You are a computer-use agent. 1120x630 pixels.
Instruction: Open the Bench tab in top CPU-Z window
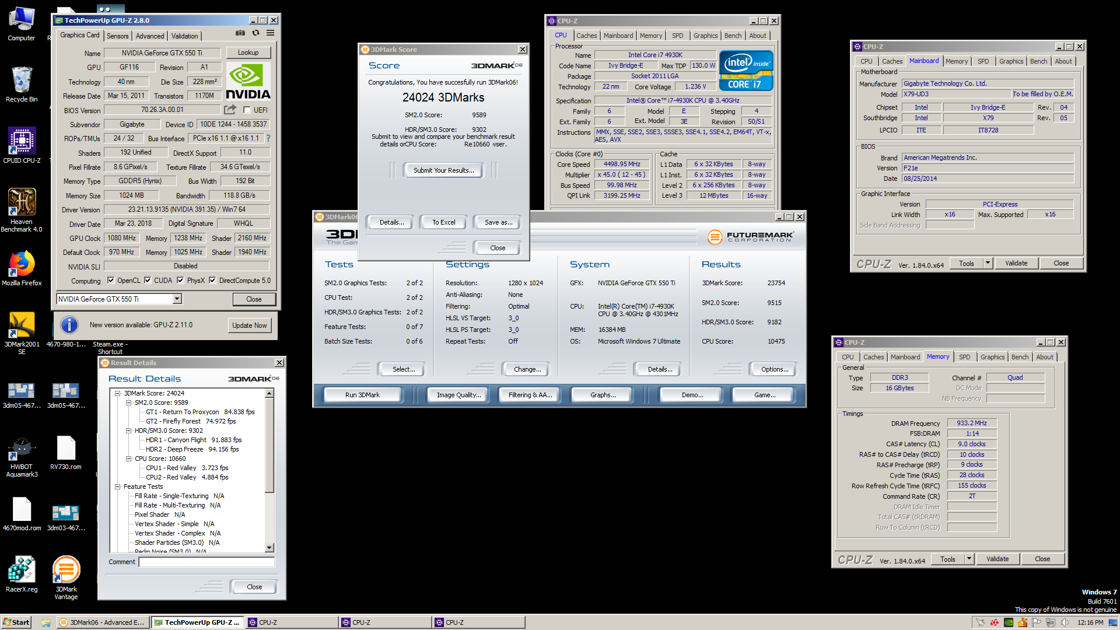point(733,36)
